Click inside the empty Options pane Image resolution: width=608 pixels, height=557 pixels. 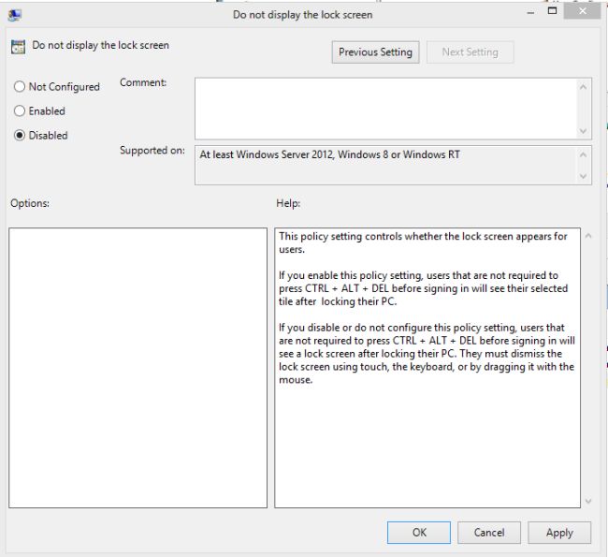(x=138, y=367)
